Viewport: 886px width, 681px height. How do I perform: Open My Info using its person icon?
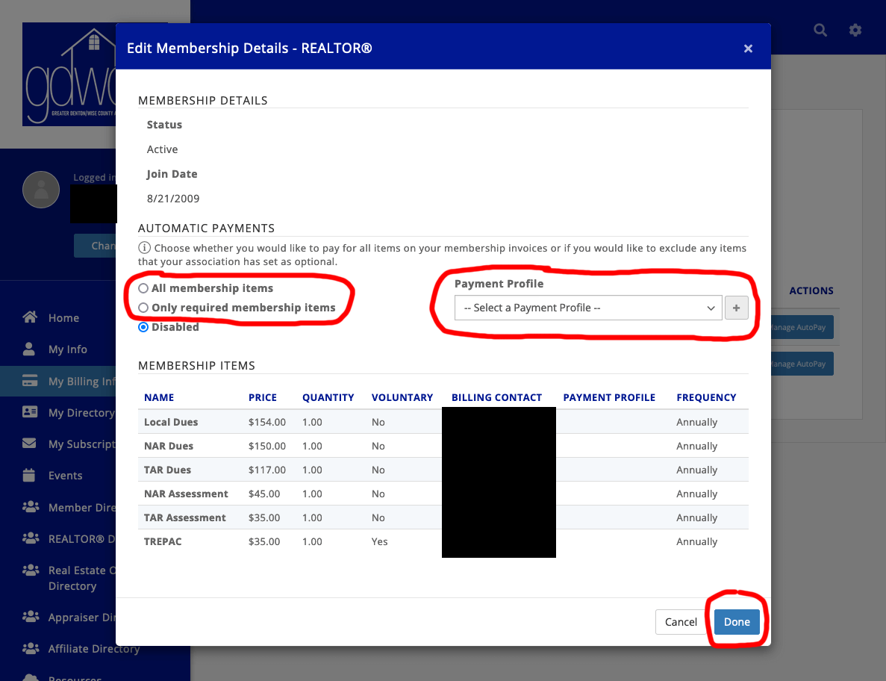point(31,349)
